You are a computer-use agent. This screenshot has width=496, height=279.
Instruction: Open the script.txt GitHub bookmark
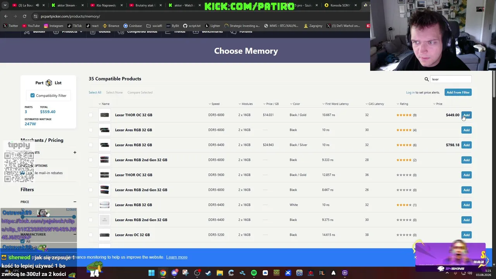coord(192,26)
